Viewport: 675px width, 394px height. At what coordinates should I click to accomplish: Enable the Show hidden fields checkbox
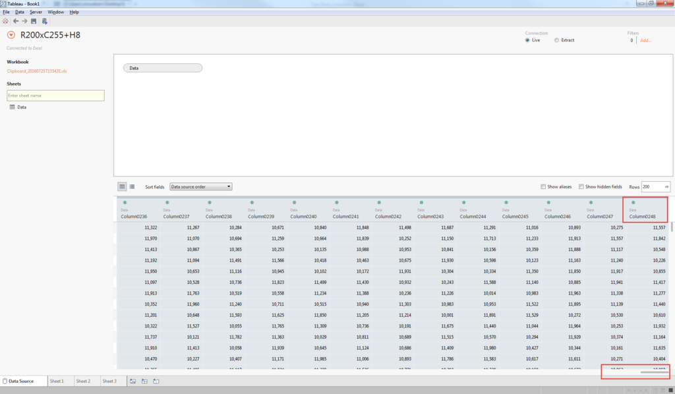coord(581,186)
